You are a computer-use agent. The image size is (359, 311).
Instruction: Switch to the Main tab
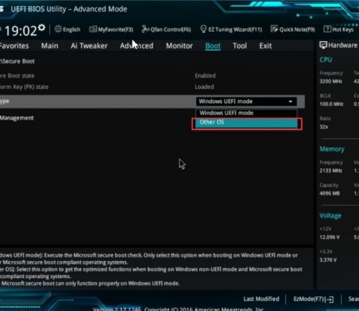[x=50, y=46]
